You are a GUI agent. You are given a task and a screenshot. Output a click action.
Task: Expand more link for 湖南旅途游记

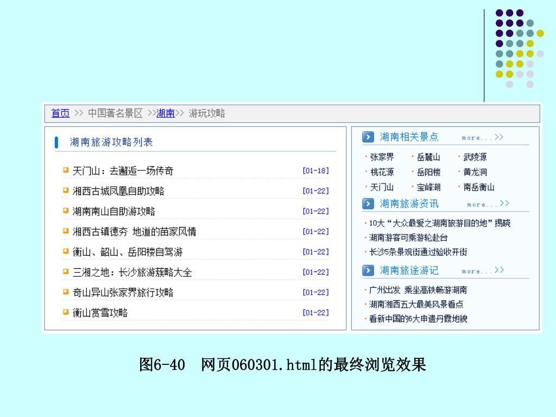coord(482,270)
